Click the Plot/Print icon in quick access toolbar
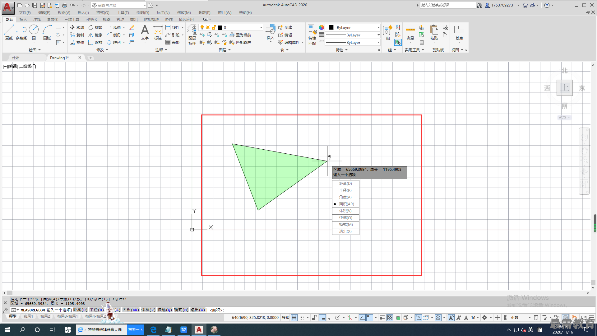This screenshot has height=336, width=597. (x=64, y=5)
